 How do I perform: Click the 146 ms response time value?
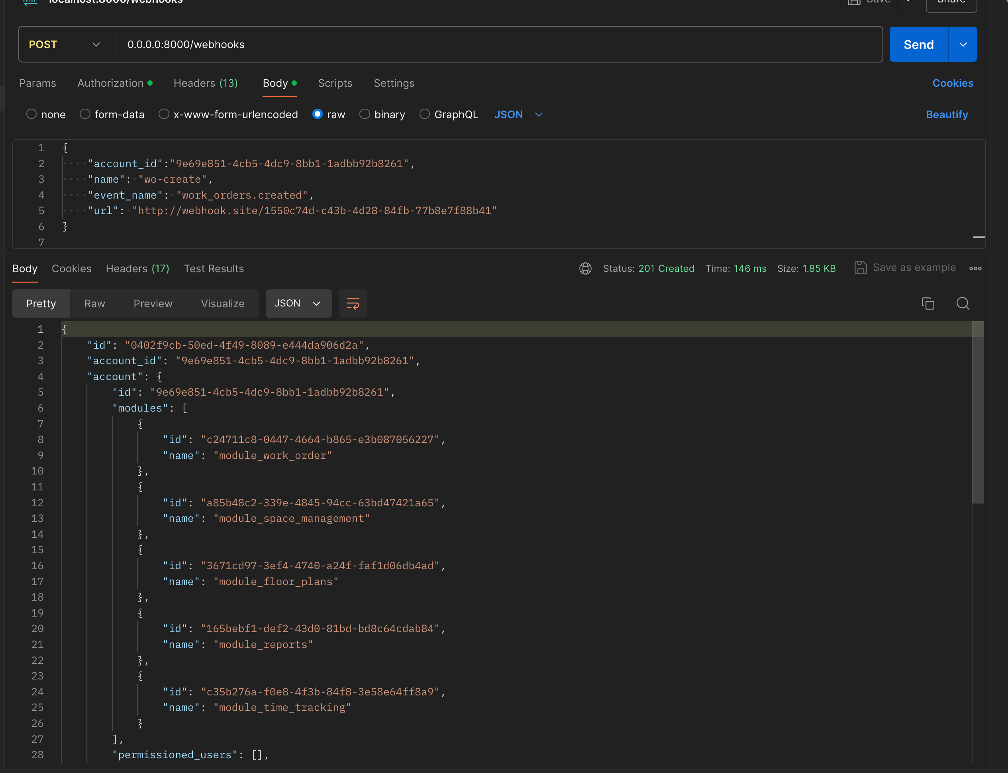pyautogui.click(x=750, y=269)
